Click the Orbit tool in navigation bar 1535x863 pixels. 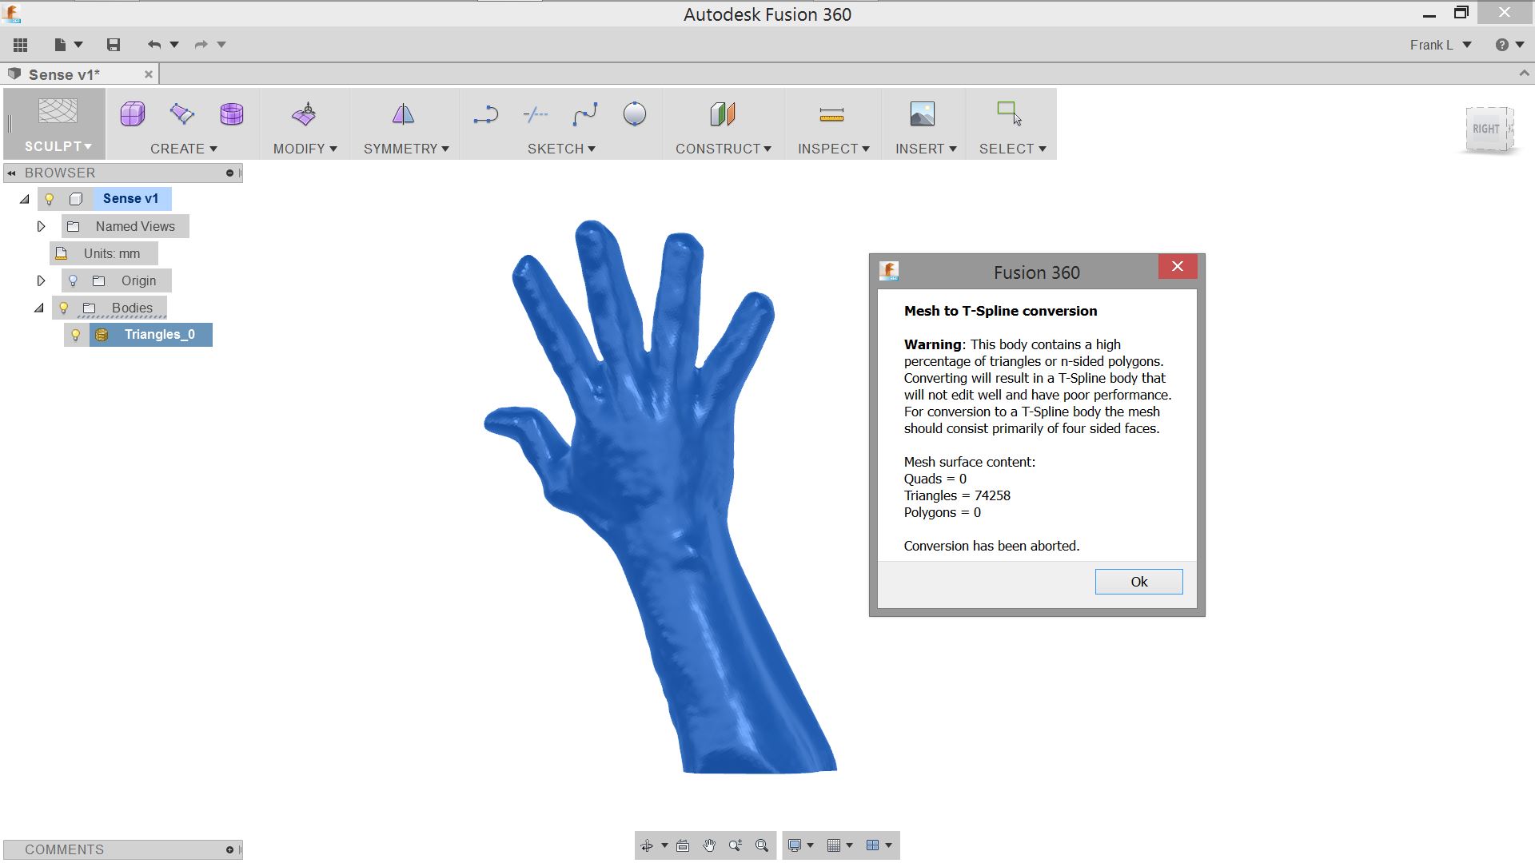point(648,845)
